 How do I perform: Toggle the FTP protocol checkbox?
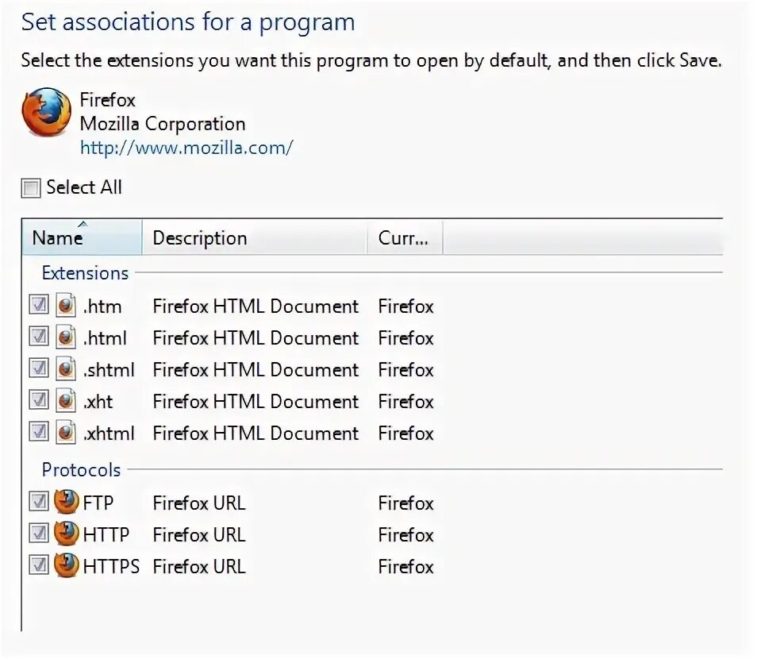click(x=39, y=502)
